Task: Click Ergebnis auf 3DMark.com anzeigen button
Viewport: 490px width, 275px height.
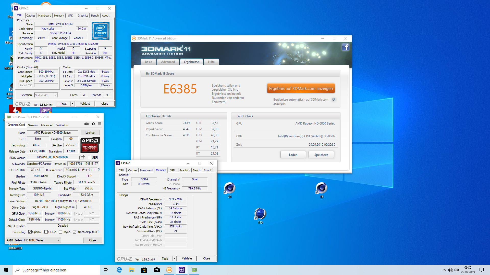Action: click(x=301, y=88)
